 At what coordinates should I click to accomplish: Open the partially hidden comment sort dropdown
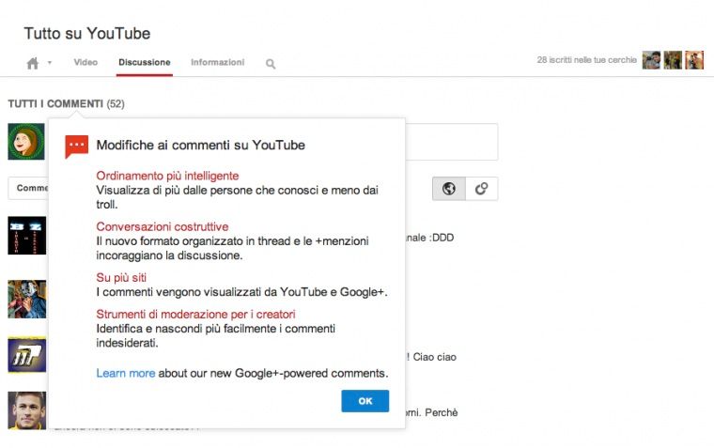pyautogui.click(x=28, y=188)
